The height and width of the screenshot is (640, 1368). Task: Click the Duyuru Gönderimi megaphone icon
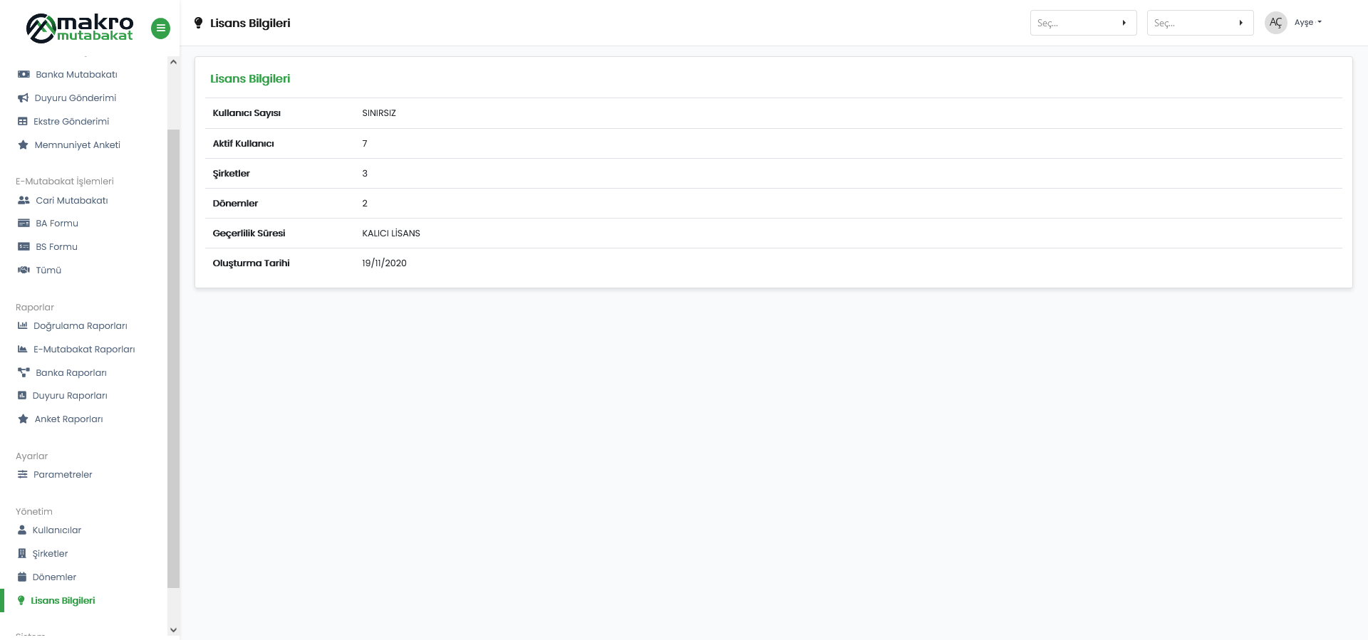[23, 98]
